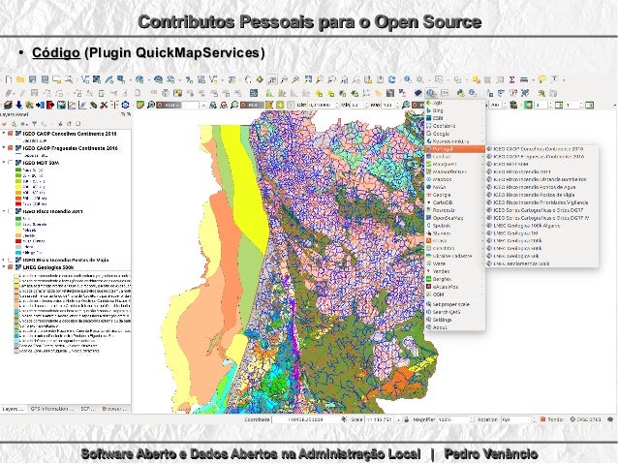Open the Portugal submenu entry
The height and width of the screenshot is (464, 618).
[455, 149]
